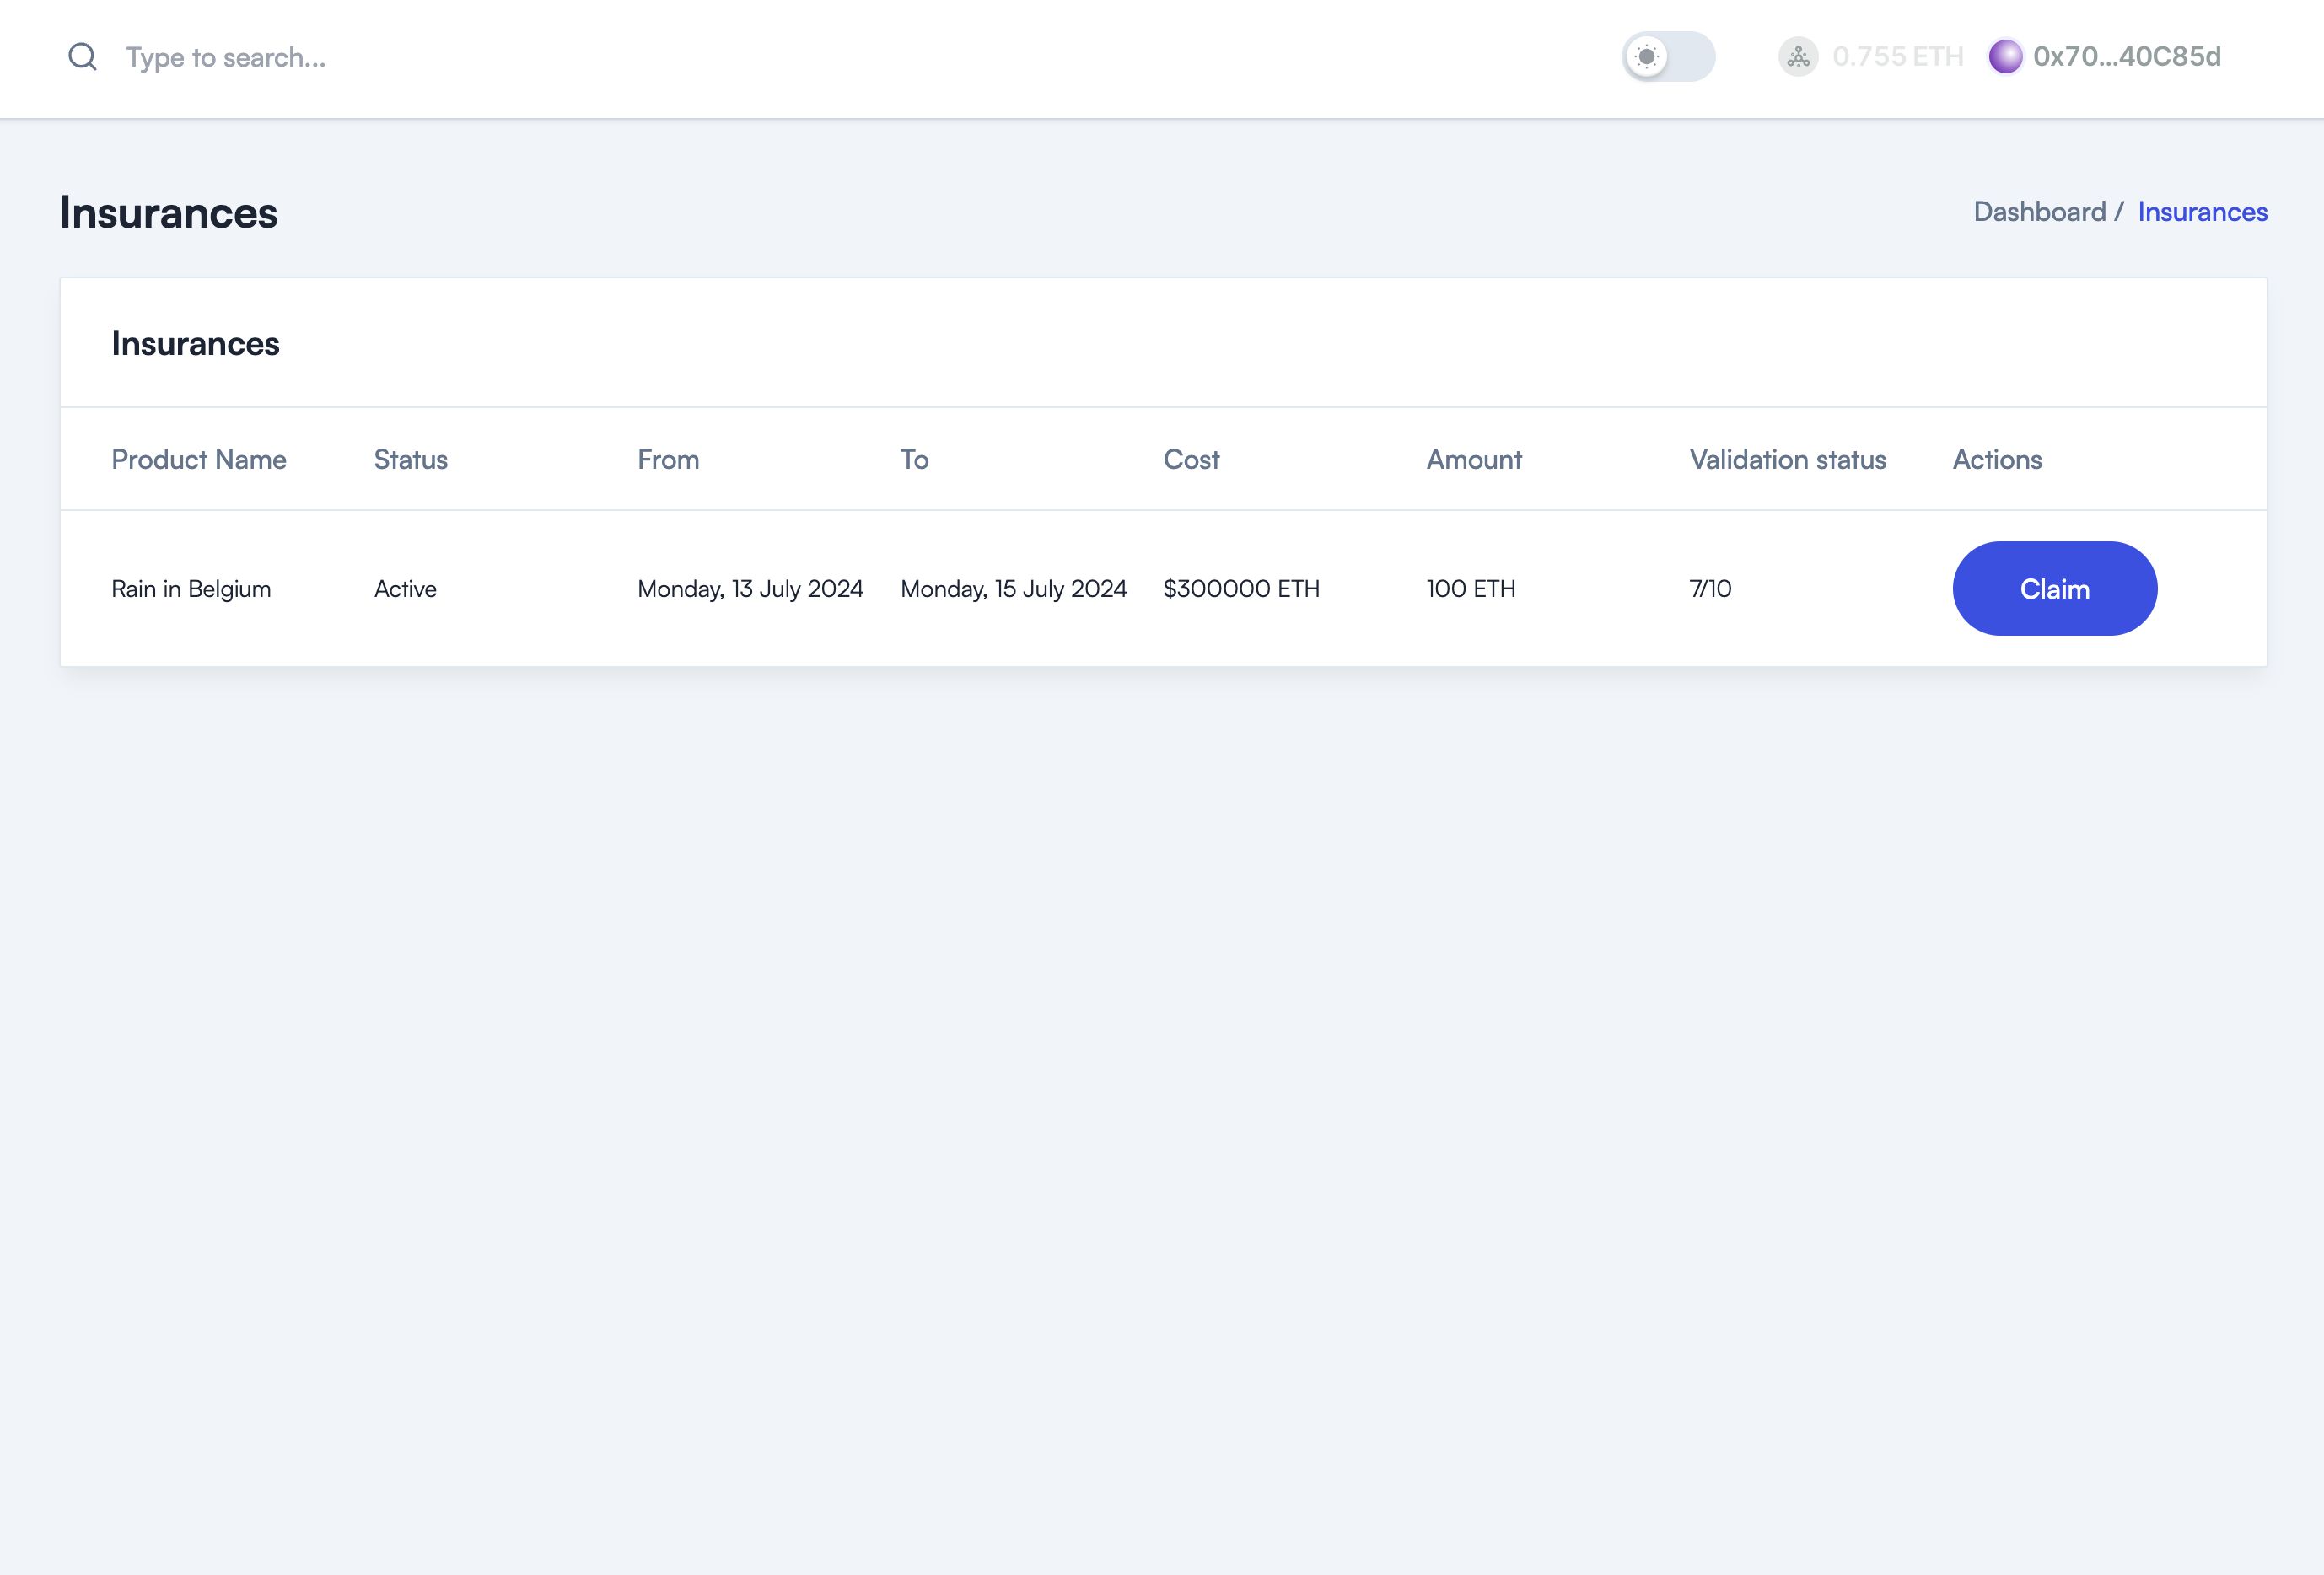Open wallet address 0x70...40C85d
This screenshot has width=2324, height=1575.
[x=2127, y=57]
